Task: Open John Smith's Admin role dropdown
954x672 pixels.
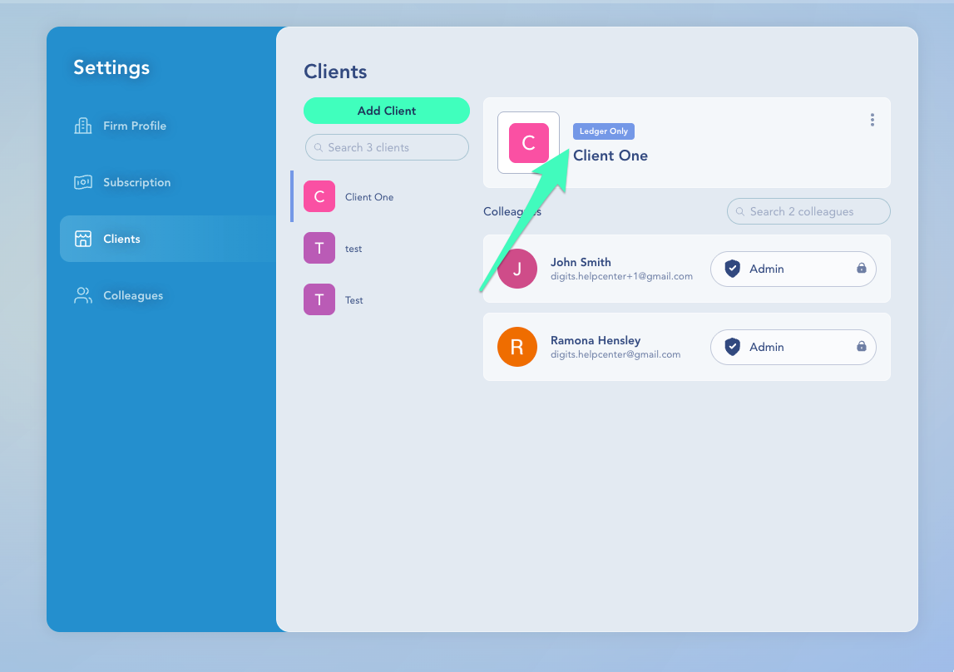Action: (793, 269)
